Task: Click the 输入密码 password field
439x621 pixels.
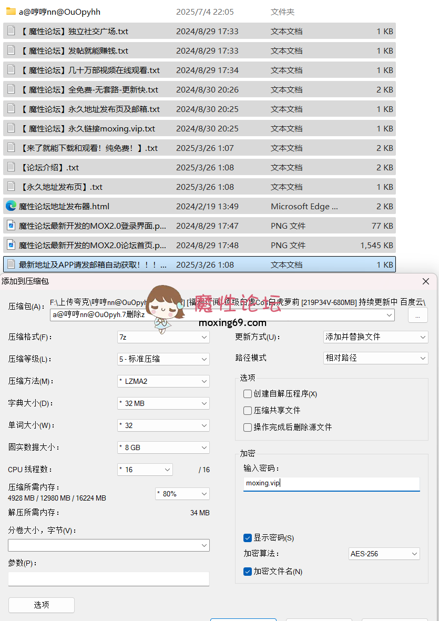Action: [332, 484]
